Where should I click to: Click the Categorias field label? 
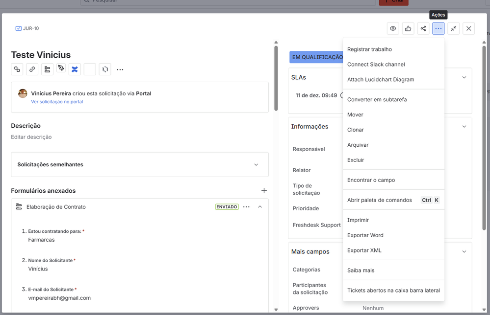306,270
